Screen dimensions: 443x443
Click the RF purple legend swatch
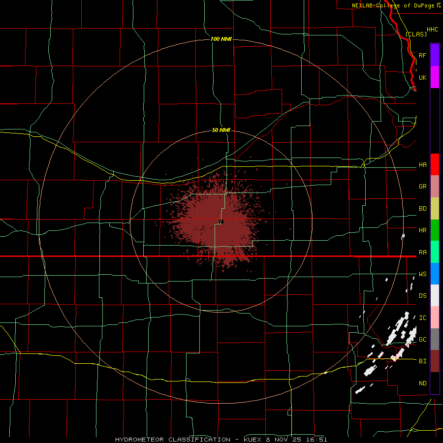coord(435,55)
